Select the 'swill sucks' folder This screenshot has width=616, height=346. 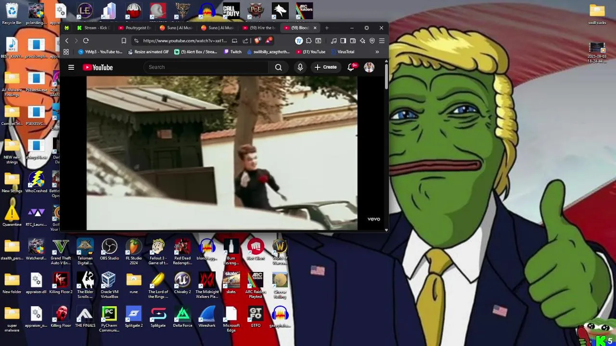597,13
